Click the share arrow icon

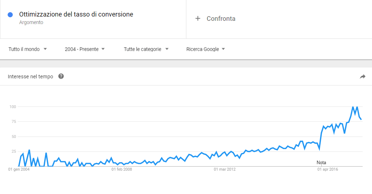click(x=363, y=77)
